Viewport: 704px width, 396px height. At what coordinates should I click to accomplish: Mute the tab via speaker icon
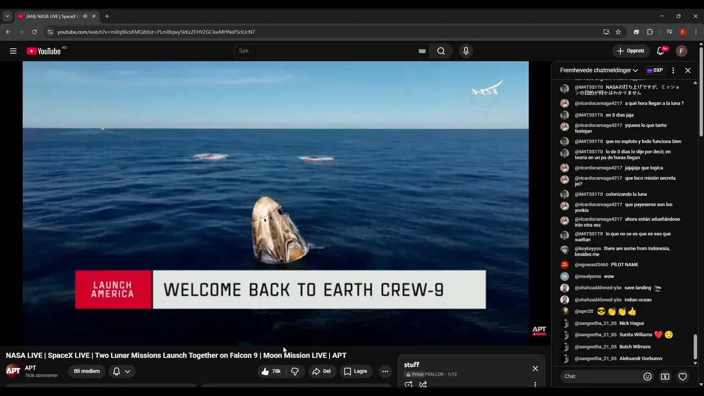click(85, 16)
